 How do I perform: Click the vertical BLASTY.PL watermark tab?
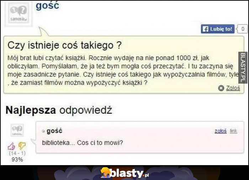[243, 68]
